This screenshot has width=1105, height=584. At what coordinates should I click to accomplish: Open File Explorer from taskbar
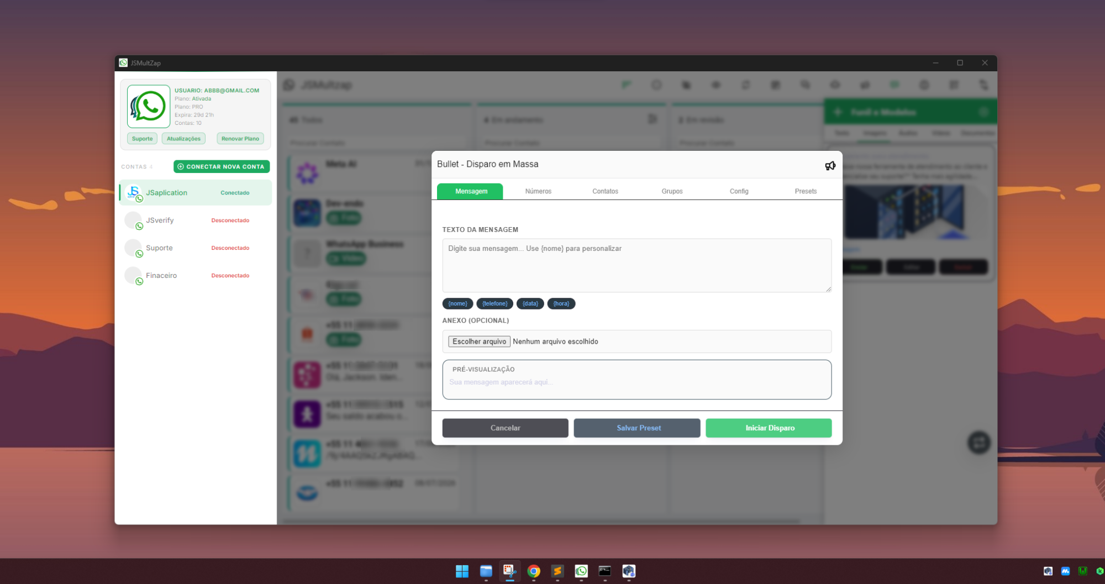pyautogui.click(x=486, y=571)
